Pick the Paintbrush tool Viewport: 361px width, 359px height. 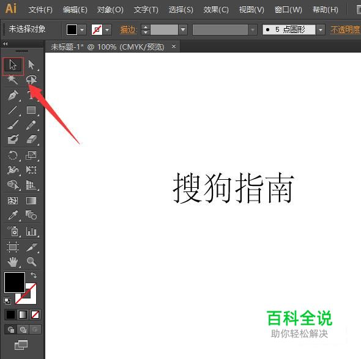pyautogui.click(x=13, y=125)
